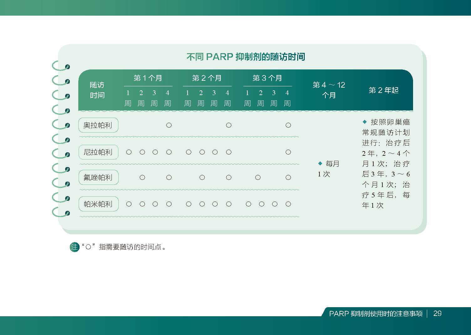
Task: Click page number 29 in footer
Action: click(437, 313)
